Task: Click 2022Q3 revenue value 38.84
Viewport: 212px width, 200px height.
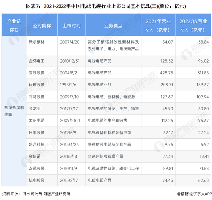Action: pyautogui.click(x=204, y=42)
